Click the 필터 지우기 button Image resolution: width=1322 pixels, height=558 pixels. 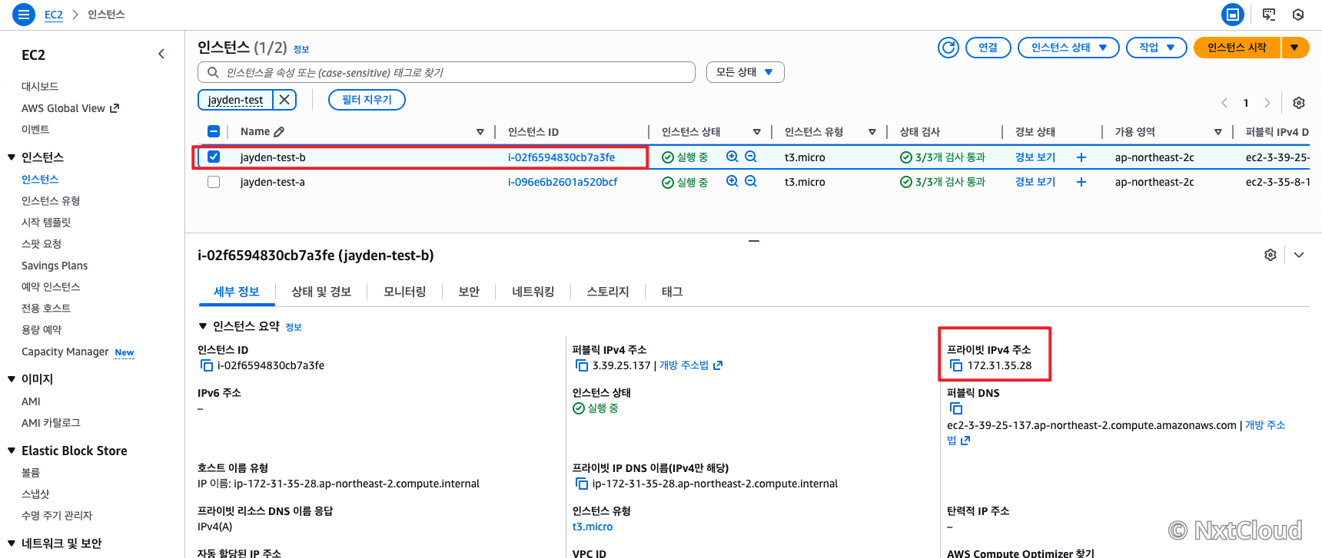click(x=367, y=100)
